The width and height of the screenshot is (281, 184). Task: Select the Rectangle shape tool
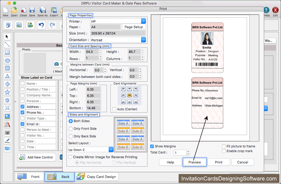pyautogui.click(x=7, y=52)
